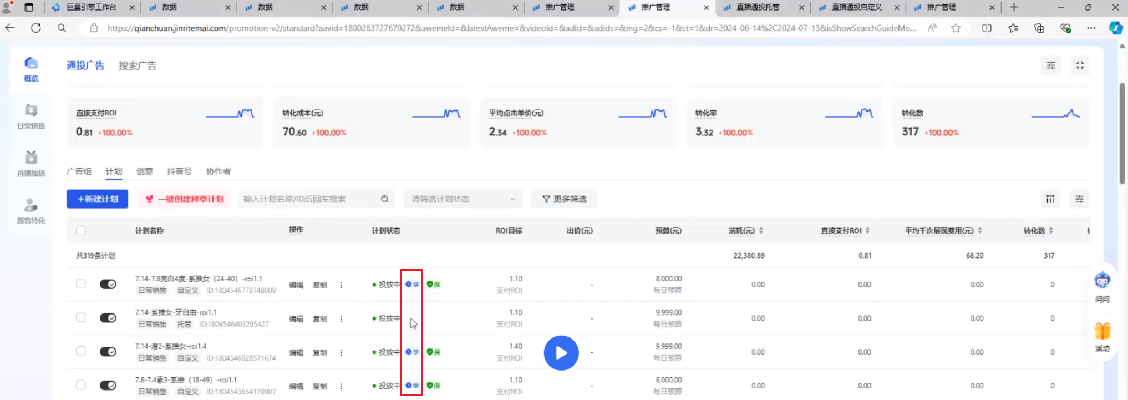
Task: Expand the 请筛选计划状态 dropdown
Action: (x=463, y=199)
